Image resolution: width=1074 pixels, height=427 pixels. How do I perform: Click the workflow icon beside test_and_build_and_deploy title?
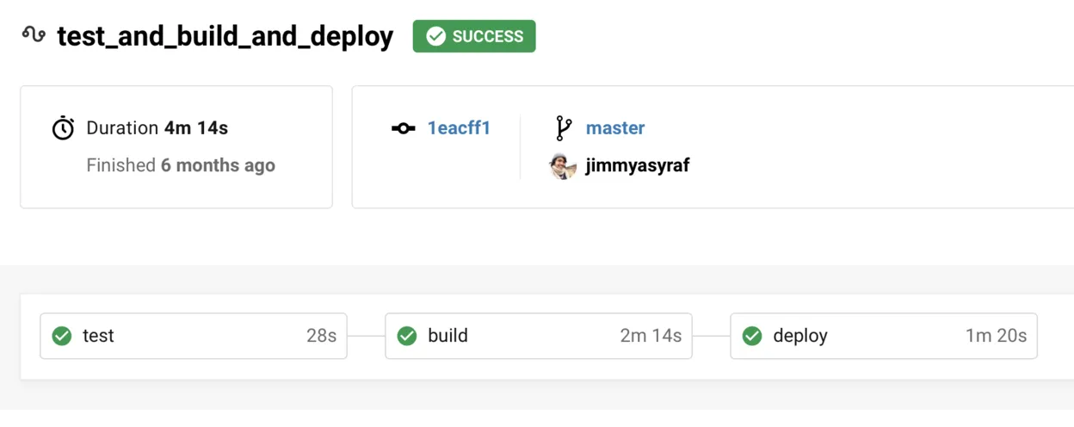[x=34, y=35]
